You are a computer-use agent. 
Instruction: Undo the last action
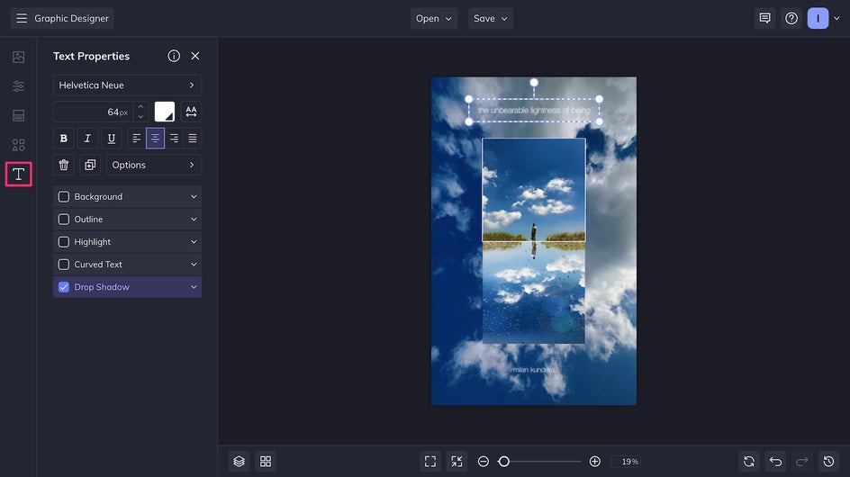pos(776,462)
